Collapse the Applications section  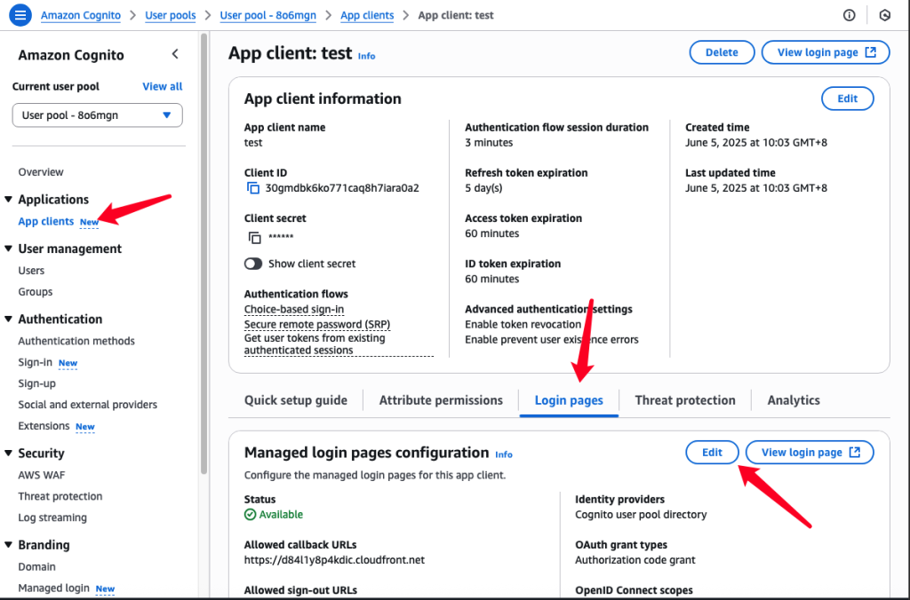coord(8,200)
